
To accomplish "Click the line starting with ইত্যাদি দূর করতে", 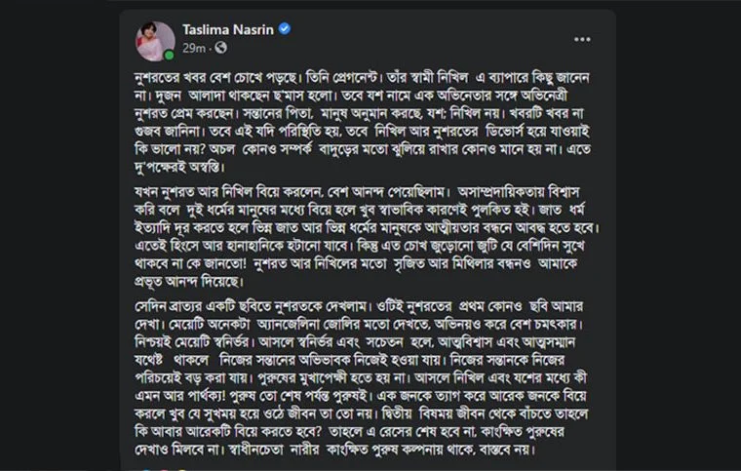I will click(x=367, y=228).
